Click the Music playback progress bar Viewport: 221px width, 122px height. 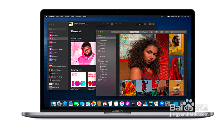coord(113,26)
